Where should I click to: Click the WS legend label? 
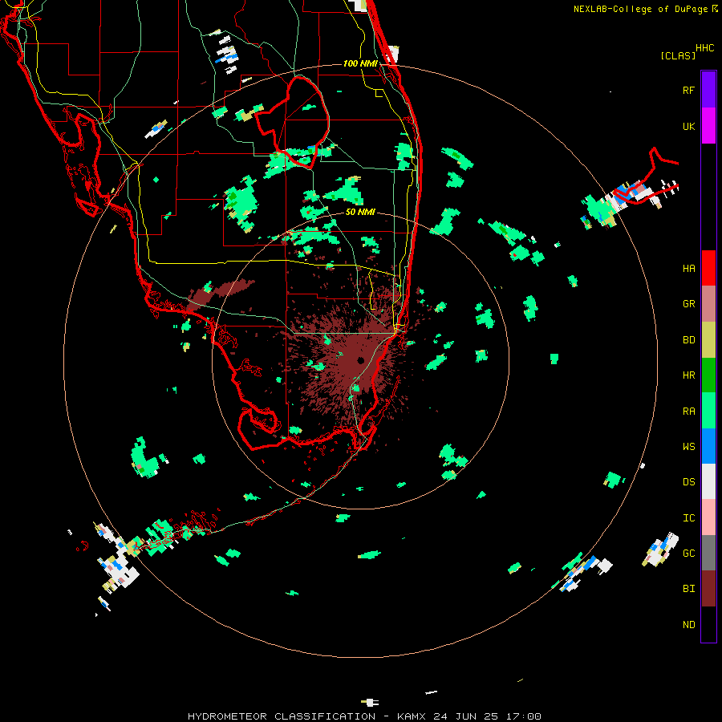coord(688,447)
